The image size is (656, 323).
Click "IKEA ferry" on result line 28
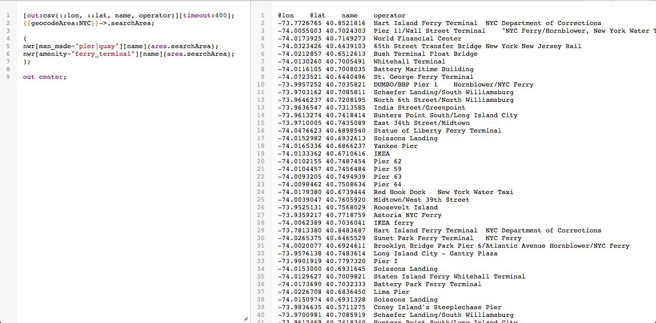point(394,223)
